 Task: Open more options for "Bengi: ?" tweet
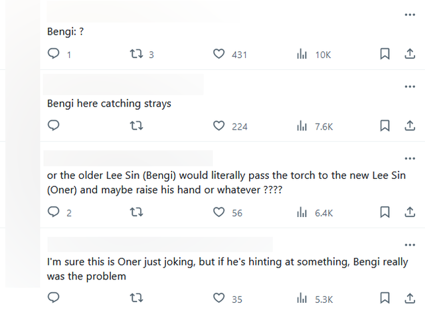410,15
